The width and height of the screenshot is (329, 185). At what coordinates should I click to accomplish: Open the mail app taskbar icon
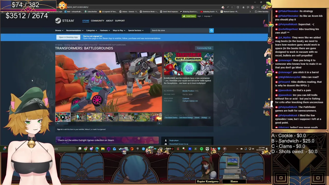114,149
